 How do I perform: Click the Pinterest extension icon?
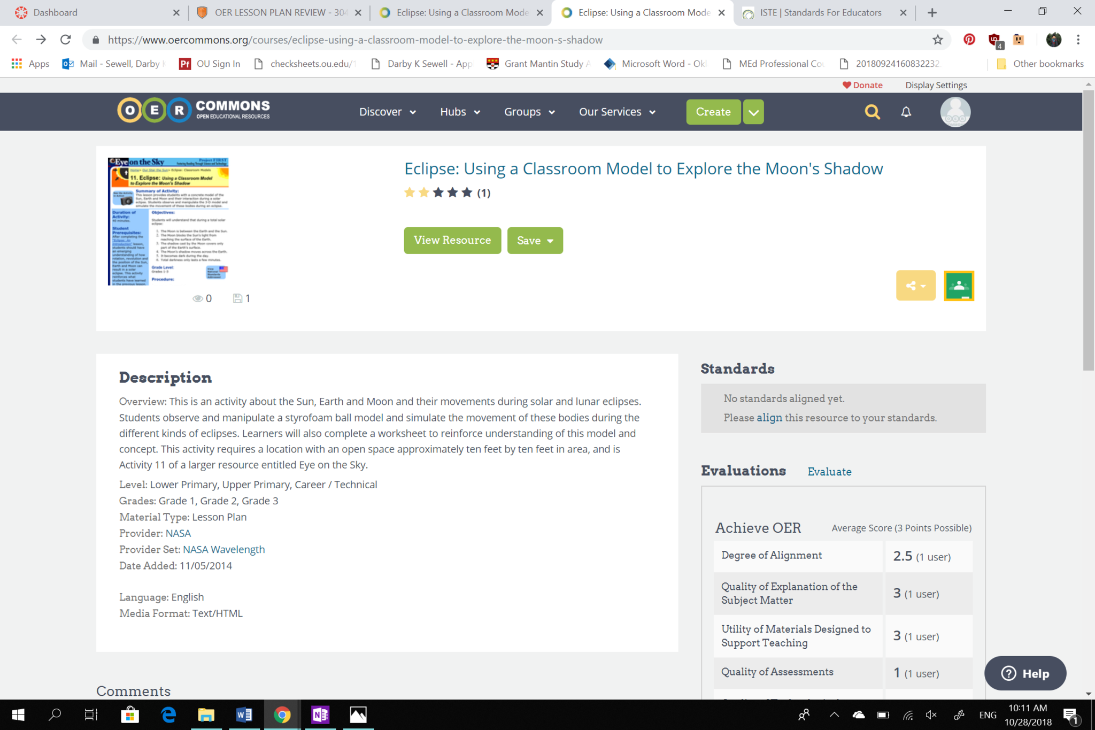tap(969, 40)
